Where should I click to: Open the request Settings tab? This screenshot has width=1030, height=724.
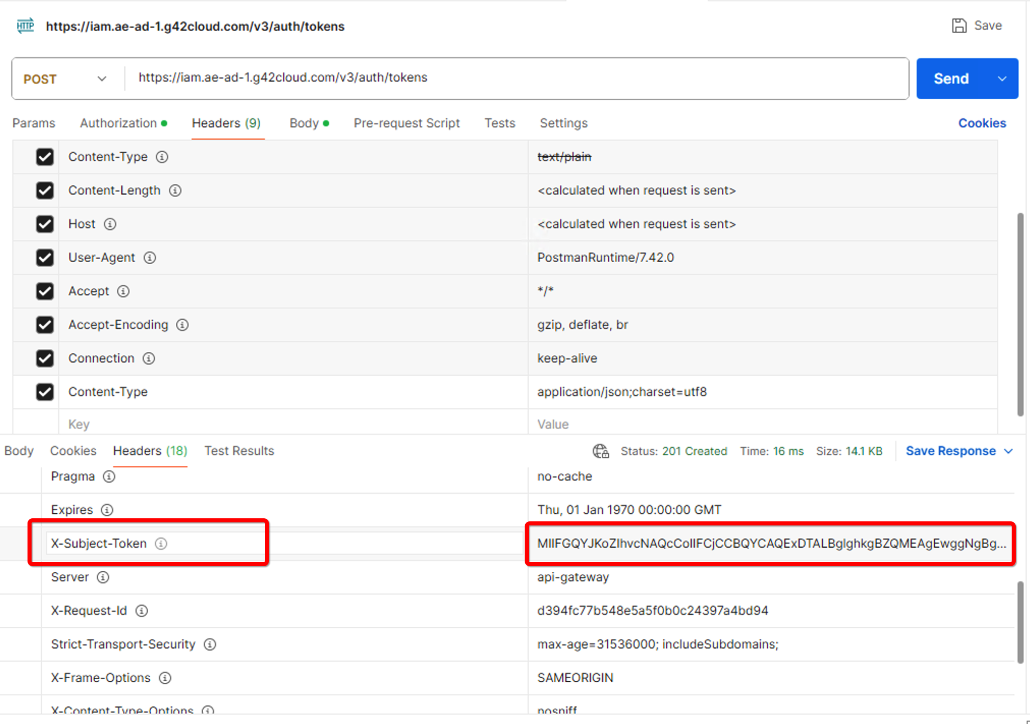tap(563, 123)
